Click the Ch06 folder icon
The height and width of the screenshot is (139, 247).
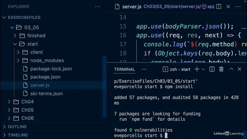(x=16, y=118)
